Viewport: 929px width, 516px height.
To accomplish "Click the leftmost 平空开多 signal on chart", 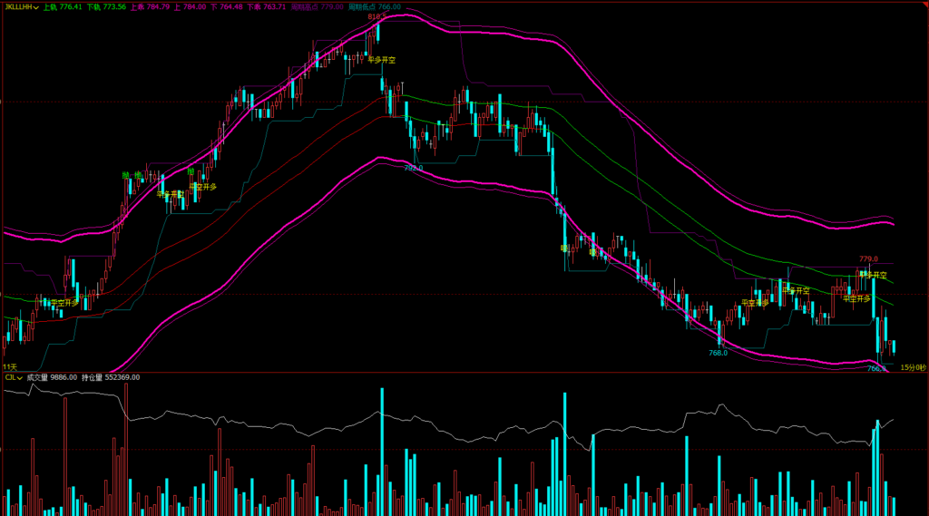I will point(64,303).
